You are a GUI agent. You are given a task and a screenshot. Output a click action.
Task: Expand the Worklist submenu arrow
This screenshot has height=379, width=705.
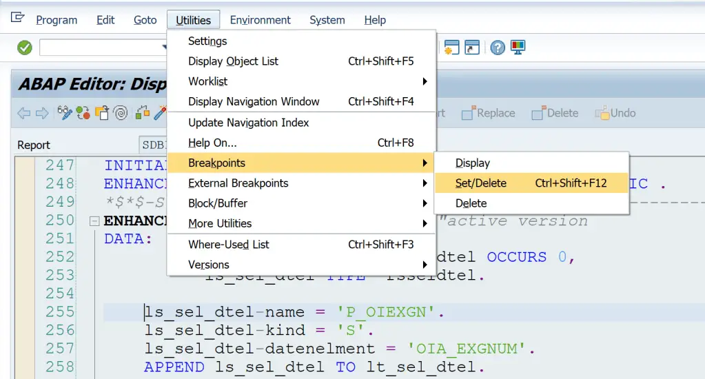pos(425,81)
